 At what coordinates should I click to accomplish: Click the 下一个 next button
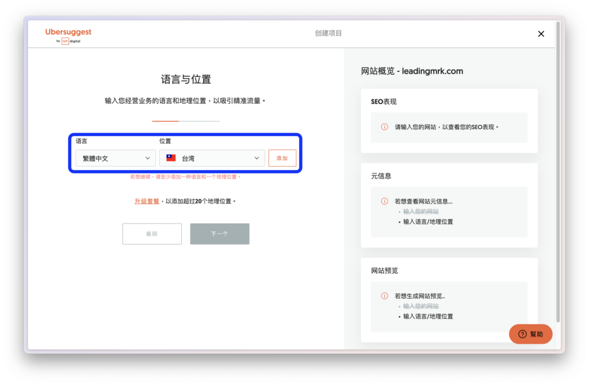(220, 234)
